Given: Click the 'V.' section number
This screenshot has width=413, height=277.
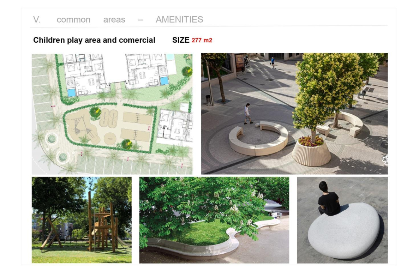Looking at the screenshot, I should point(37,19).
